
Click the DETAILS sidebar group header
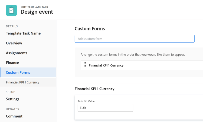(x=12, y=26)
